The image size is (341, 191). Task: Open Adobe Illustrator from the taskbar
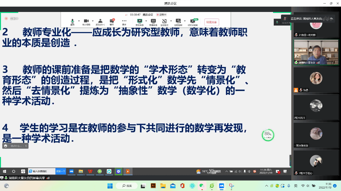(153, 186)
